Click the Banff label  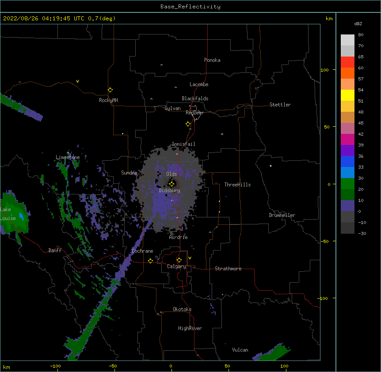(x=55, y=251)
